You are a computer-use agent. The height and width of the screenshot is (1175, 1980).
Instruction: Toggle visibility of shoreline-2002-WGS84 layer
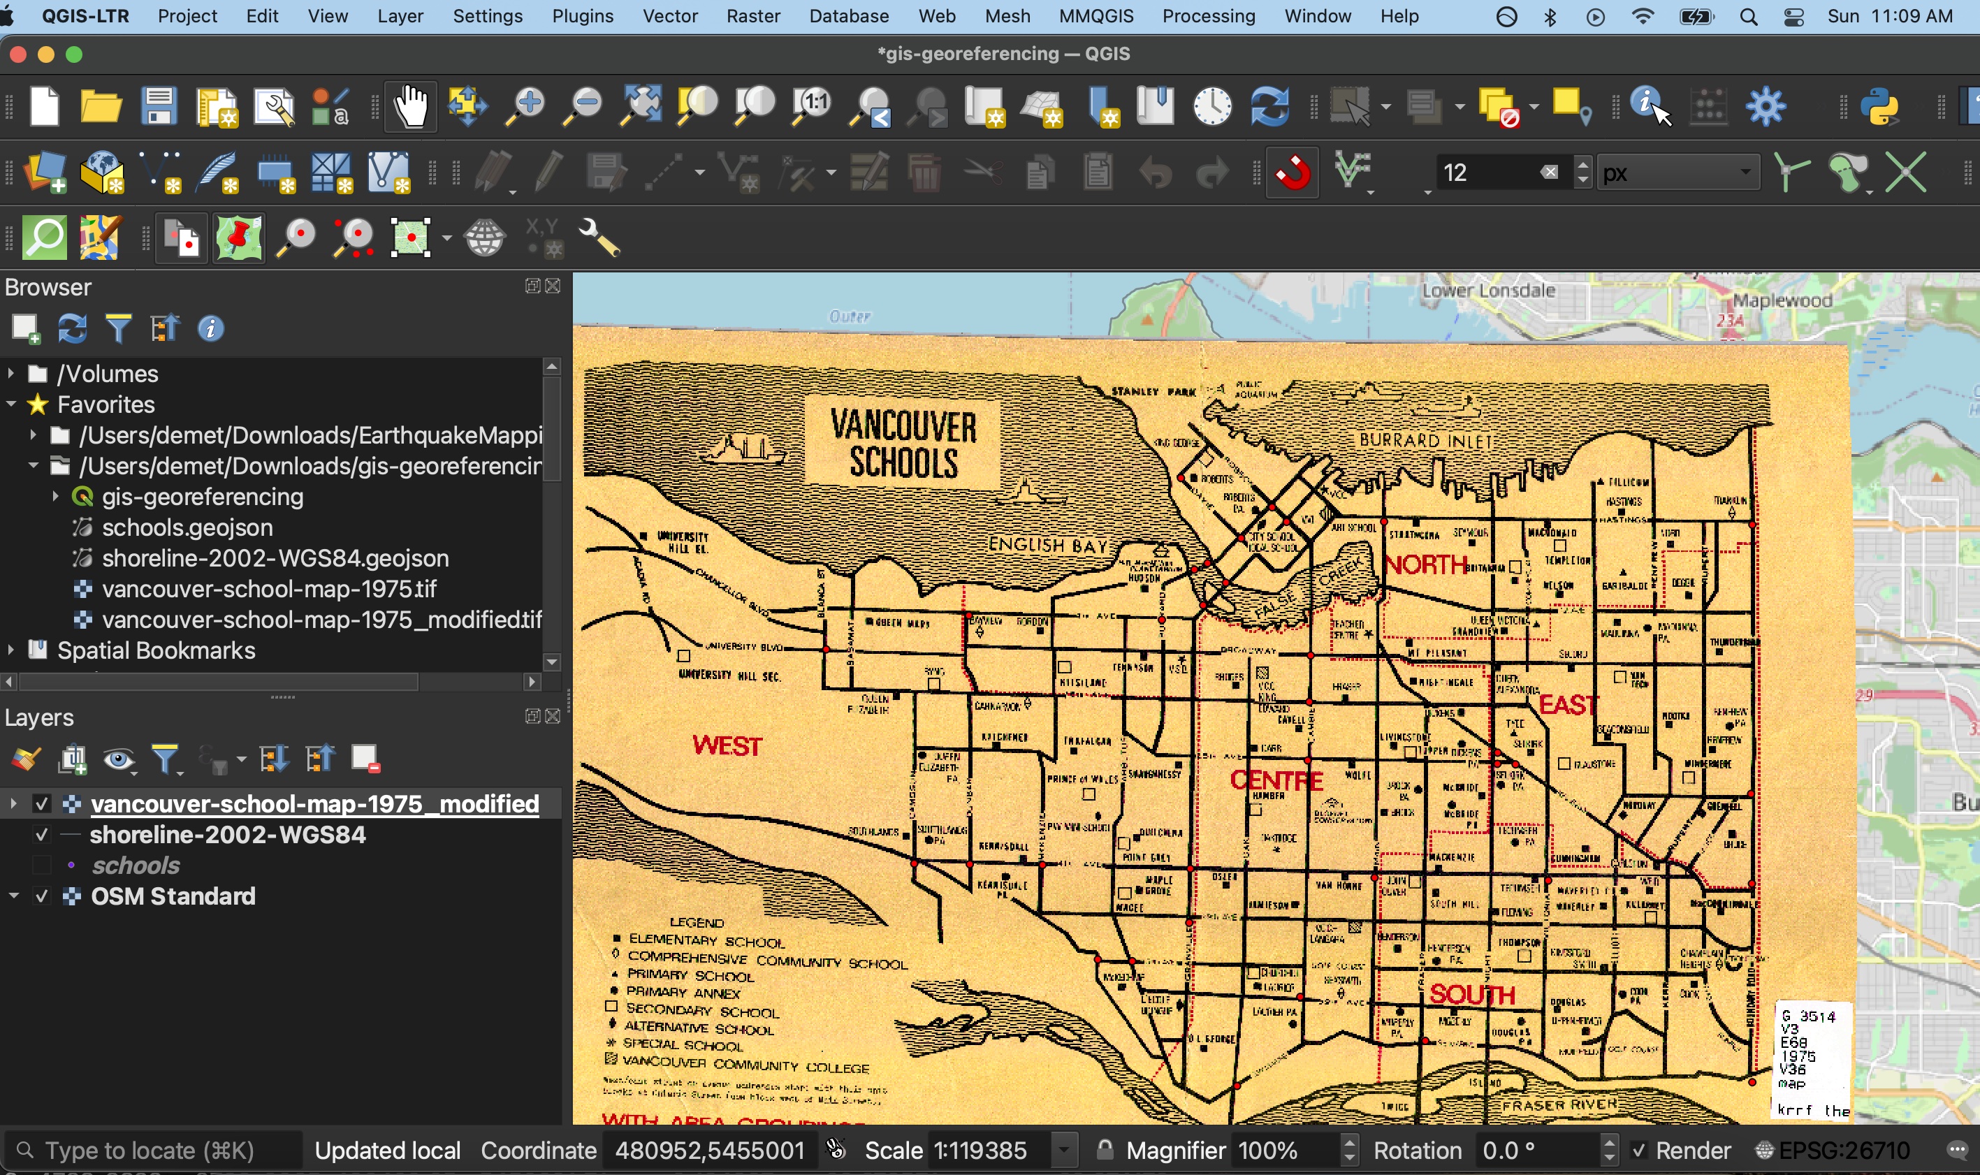click(39, 833)
